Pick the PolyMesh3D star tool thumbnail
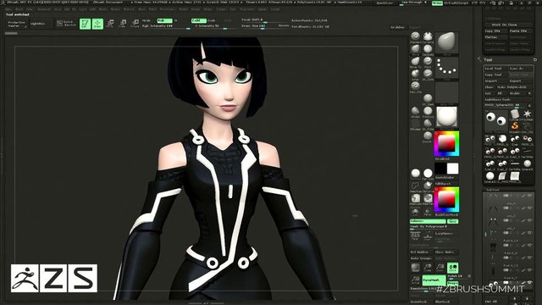 coord(527,114)
